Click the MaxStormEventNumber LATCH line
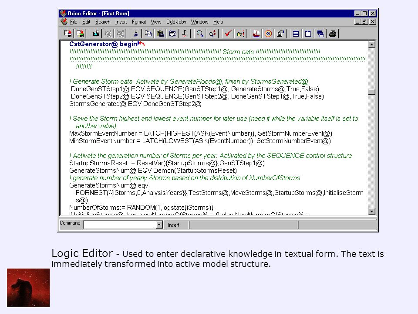The height and width of the screenshot is (314, 418). point(200,133)
